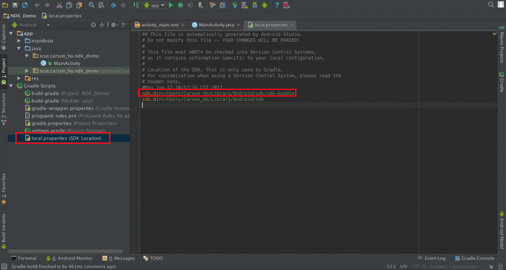
Task: Run the app with the green play button
Action: 171,5
